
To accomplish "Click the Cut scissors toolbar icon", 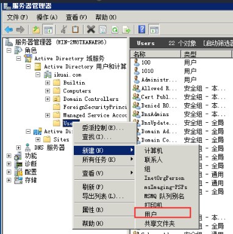I will (64, 30).
